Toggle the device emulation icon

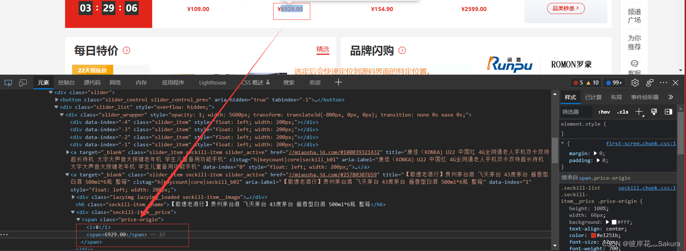coord(23,83)
